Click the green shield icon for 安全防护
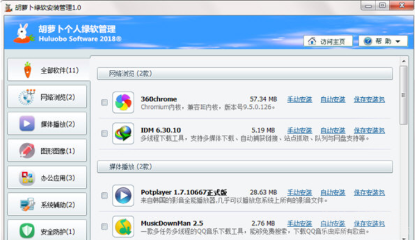The image size is (415, 240). tap(27, 231)
